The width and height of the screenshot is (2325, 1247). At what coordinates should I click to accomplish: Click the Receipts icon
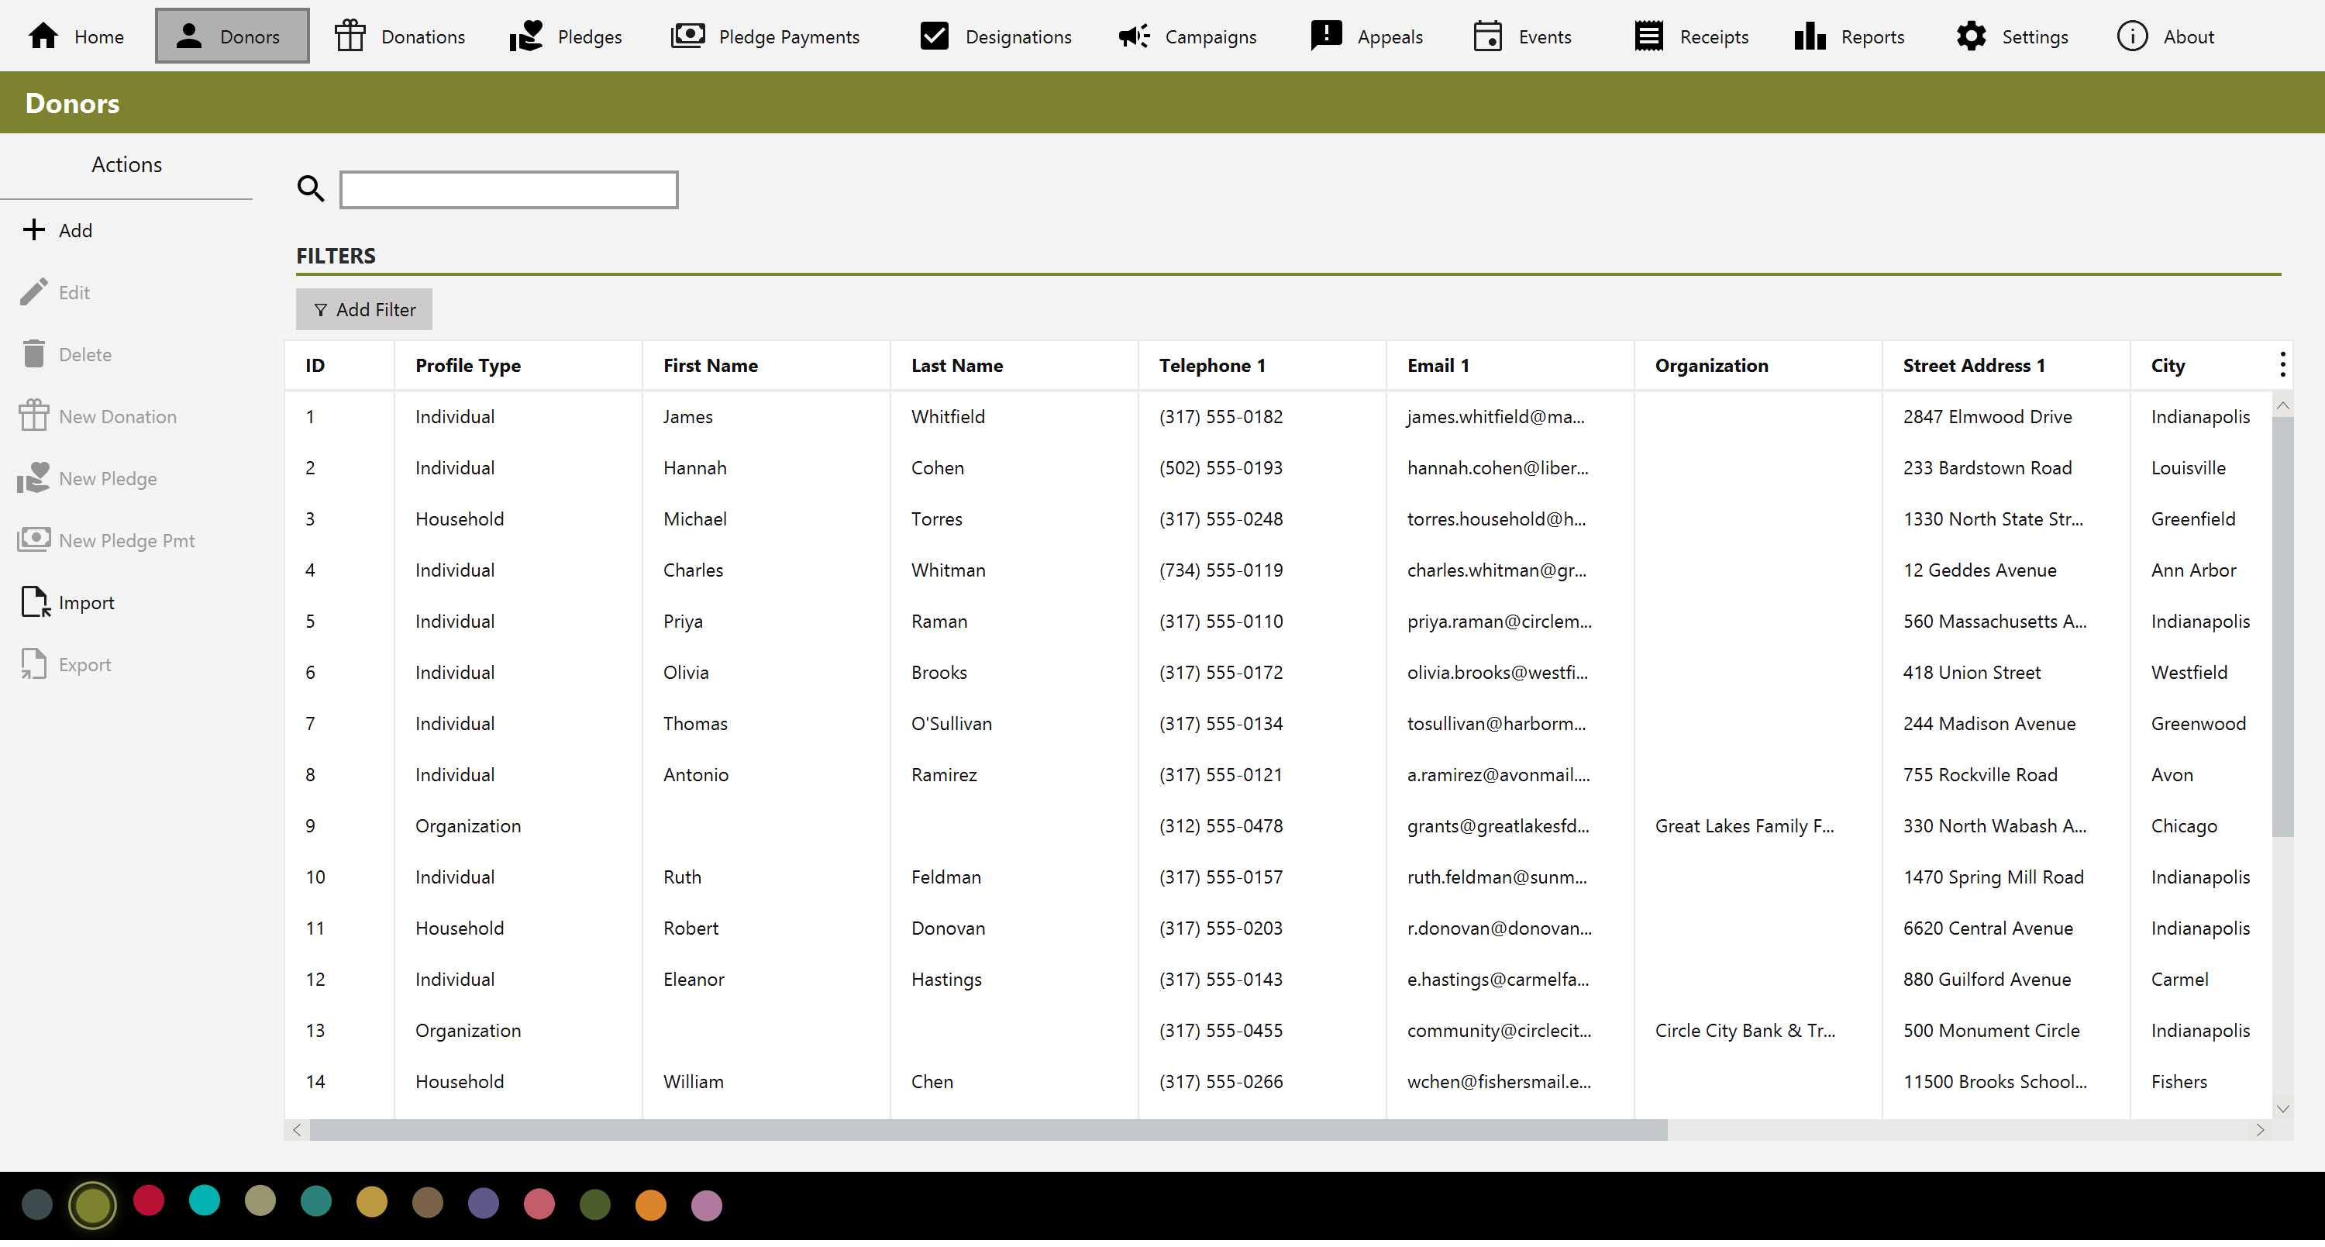(x=1649, y=36)
